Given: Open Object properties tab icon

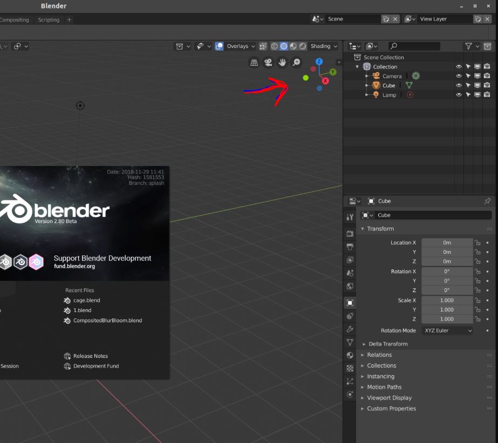Looking at the screenshot, I should coord(350,303).
